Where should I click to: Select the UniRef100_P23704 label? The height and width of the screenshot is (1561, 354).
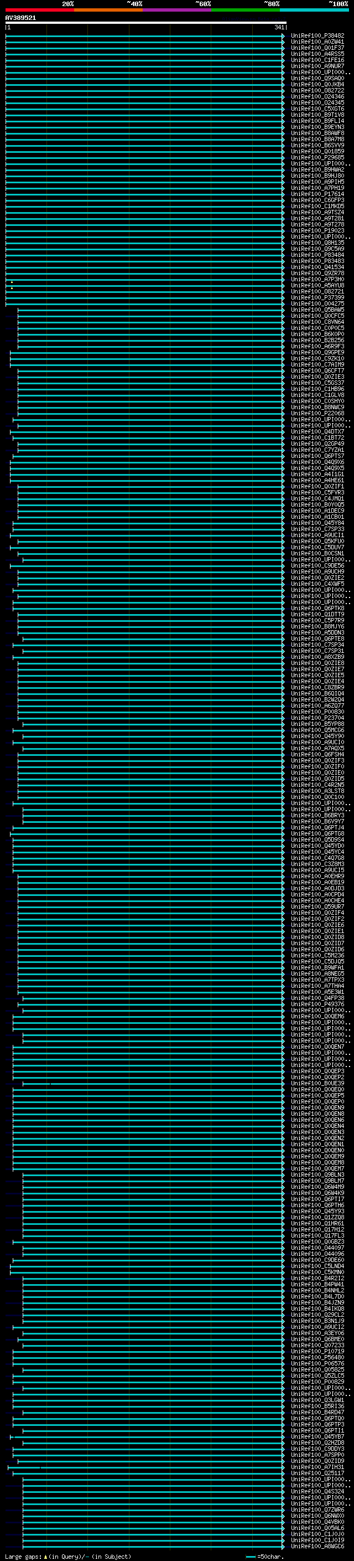(317, 718)
